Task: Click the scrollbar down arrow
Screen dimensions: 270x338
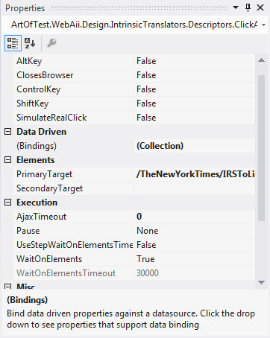Action: [x=261, y=282]
